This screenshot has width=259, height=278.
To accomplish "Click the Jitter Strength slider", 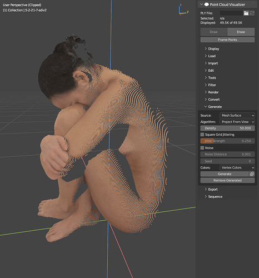I will coord(227,141).
